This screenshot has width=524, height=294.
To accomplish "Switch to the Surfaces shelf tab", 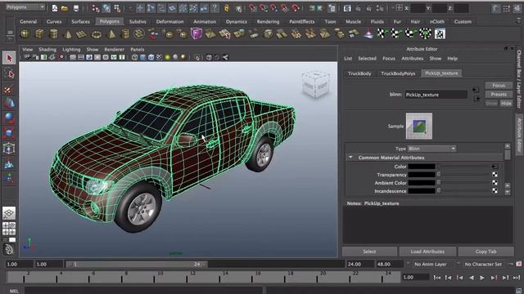I will (x=80, y=22).
